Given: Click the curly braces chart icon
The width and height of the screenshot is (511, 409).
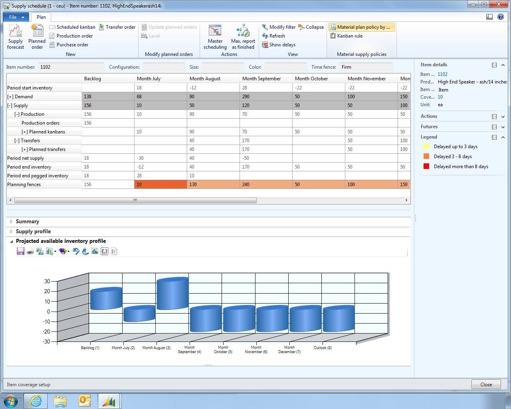Looking at the screenshot, I should [105, 251].
